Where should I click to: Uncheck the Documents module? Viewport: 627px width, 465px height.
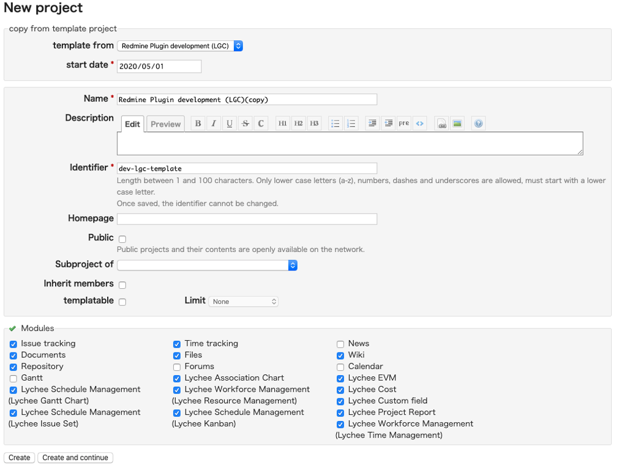coord(13,355)
